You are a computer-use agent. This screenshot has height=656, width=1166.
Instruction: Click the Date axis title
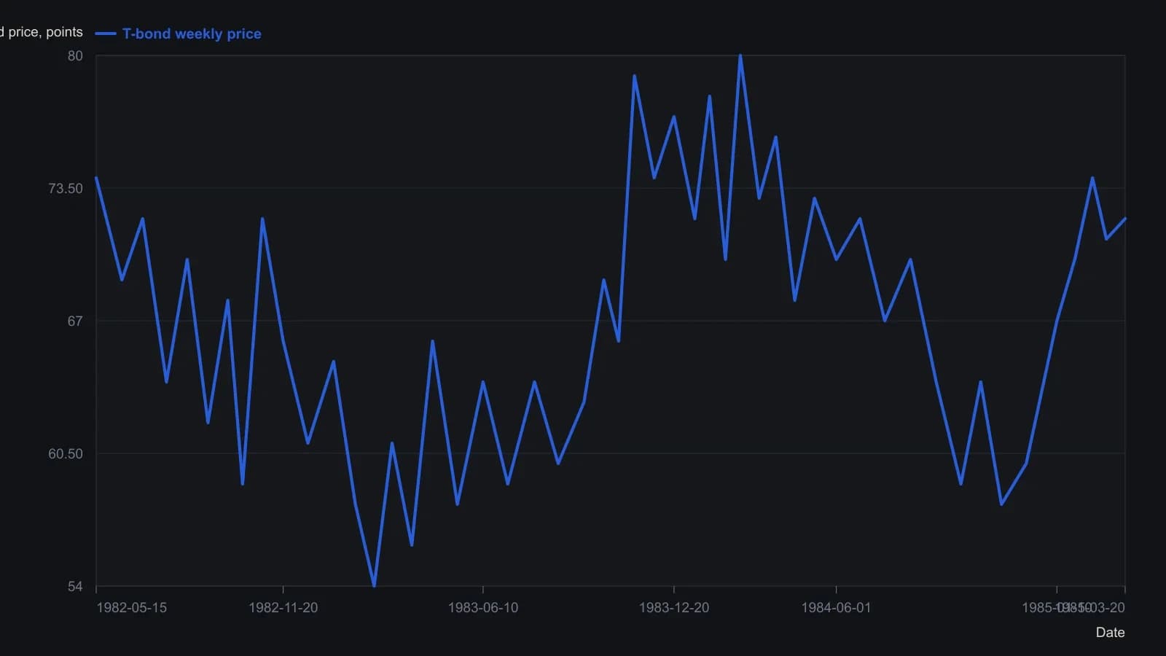pos(1110,633)
